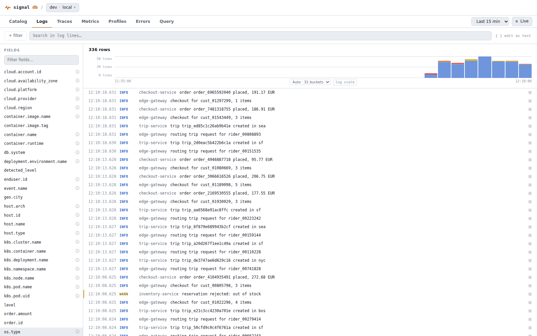This screenshot has height=336, width=537.
Task: Click the tallest histogram bar
Action: [x=485, y=67]
